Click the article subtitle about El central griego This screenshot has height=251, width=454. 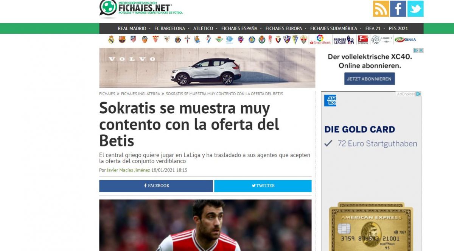tap(205, 158)
